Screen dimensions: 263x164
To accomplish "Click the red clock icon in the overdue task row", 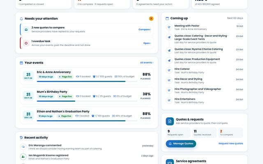I will (26, 43).
